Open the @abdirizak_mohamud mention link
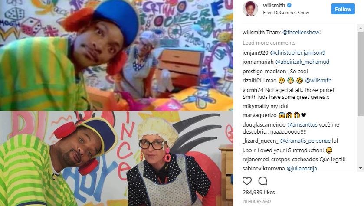The image size is (364, 206). (x=302, y=62)
